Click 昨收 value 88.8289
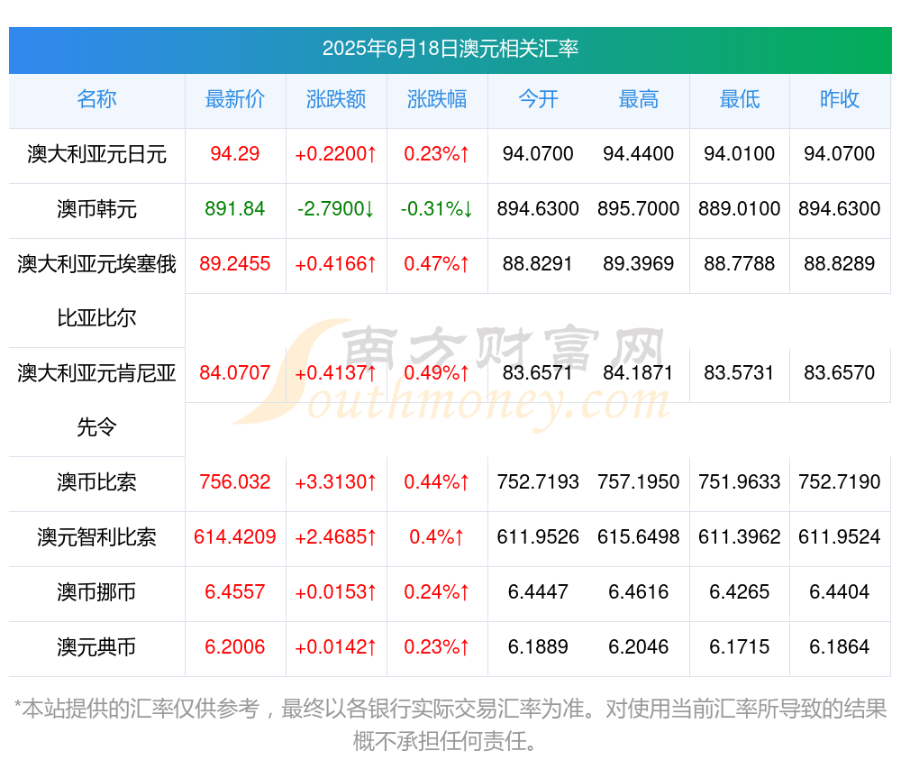Screen dimensions: 901x769 (x=840, y=264)
